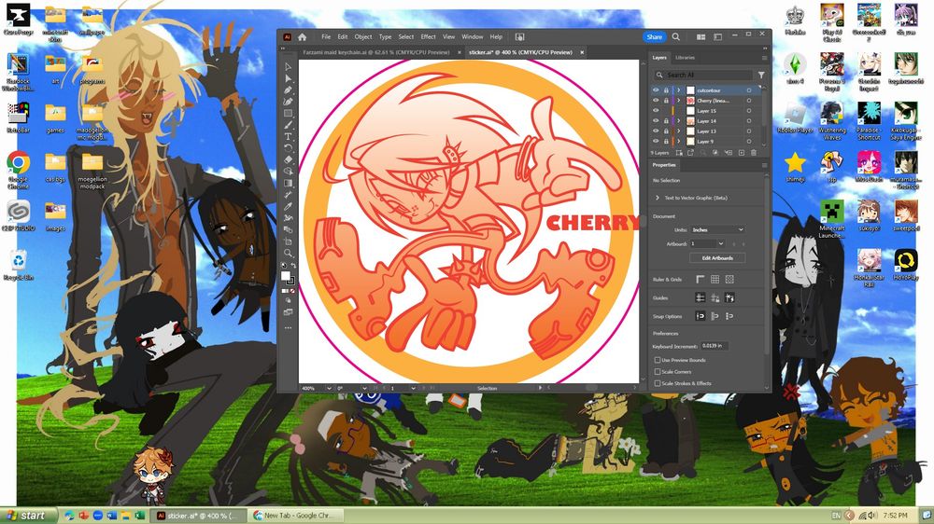The height and width of the screenshot is (524, 934).
Task: Select the Direct Selection tool
Action: pyautogui.click(x=289, y=78)
